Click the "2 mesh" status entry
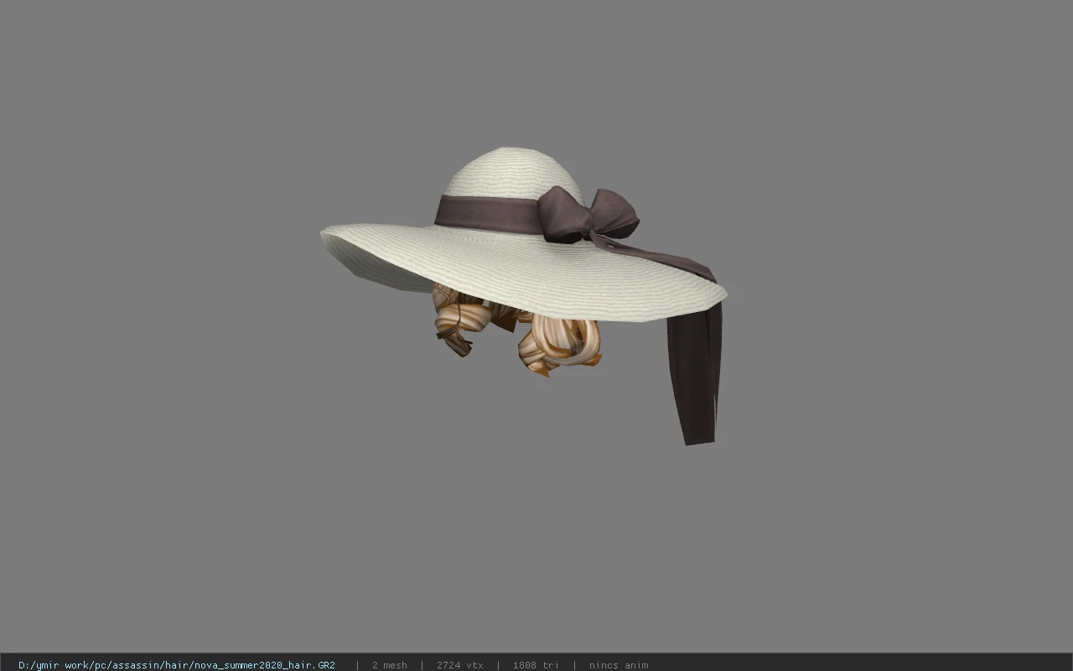 tap(390, 665)
